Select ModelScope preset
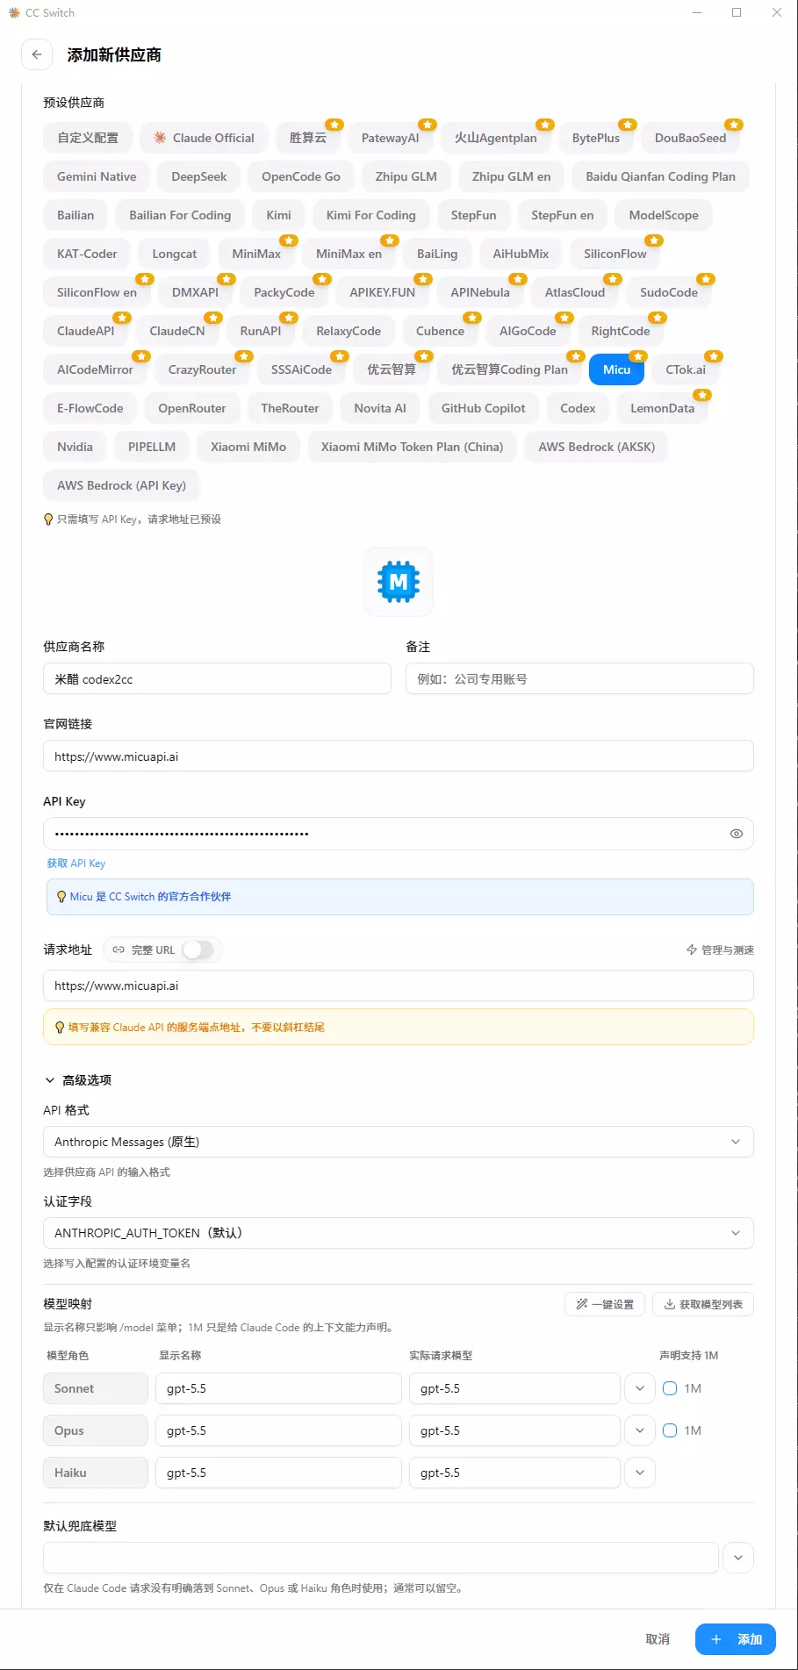798x1670 pixels. [664, 215]
